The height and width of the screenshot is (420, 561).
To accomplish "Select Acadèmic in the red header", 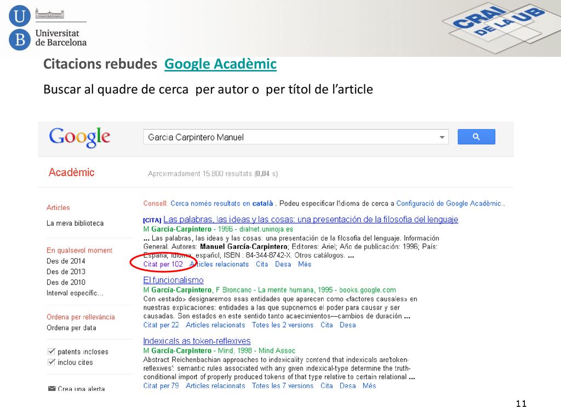I will (72, 172).
